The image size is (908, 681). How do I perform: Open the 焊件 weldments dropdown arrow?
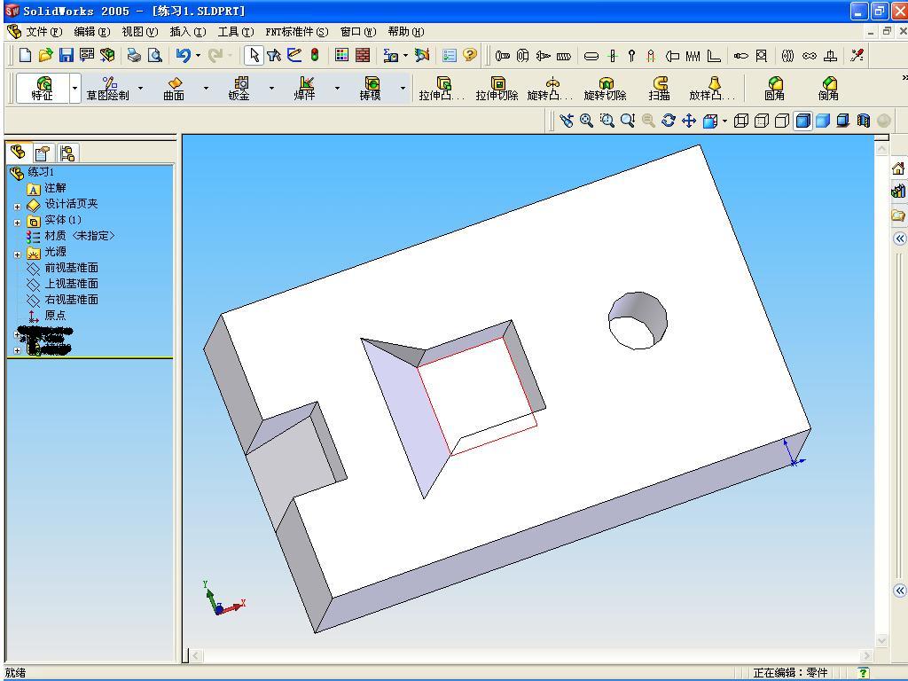pyautogui.click(x=337, y=89)
